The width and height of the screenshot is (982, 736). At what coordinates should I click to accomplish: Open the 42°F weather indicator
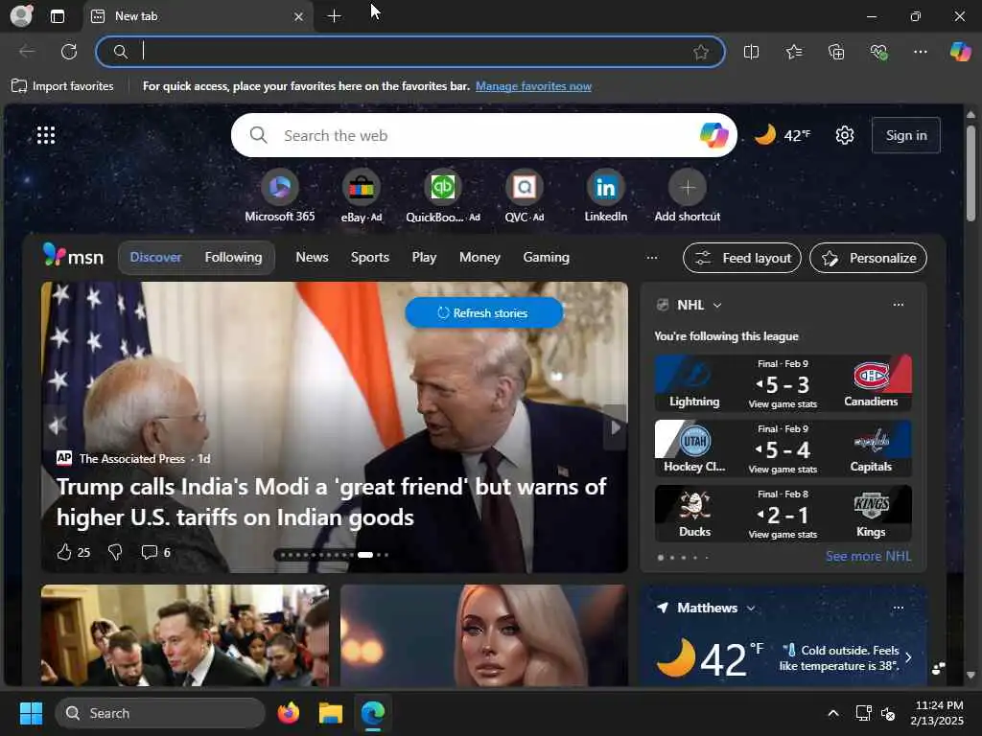[783, 135]
